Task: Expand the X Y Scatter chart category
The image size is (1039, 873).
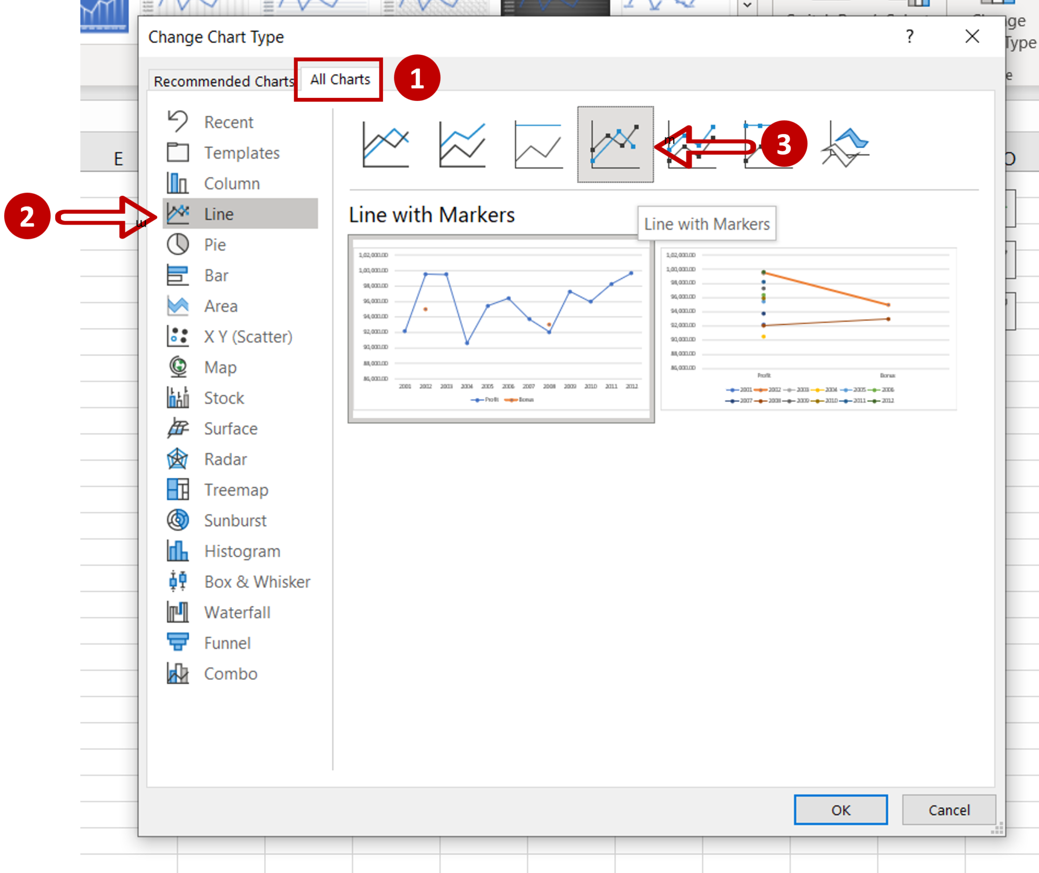Action: click(244, 337)
